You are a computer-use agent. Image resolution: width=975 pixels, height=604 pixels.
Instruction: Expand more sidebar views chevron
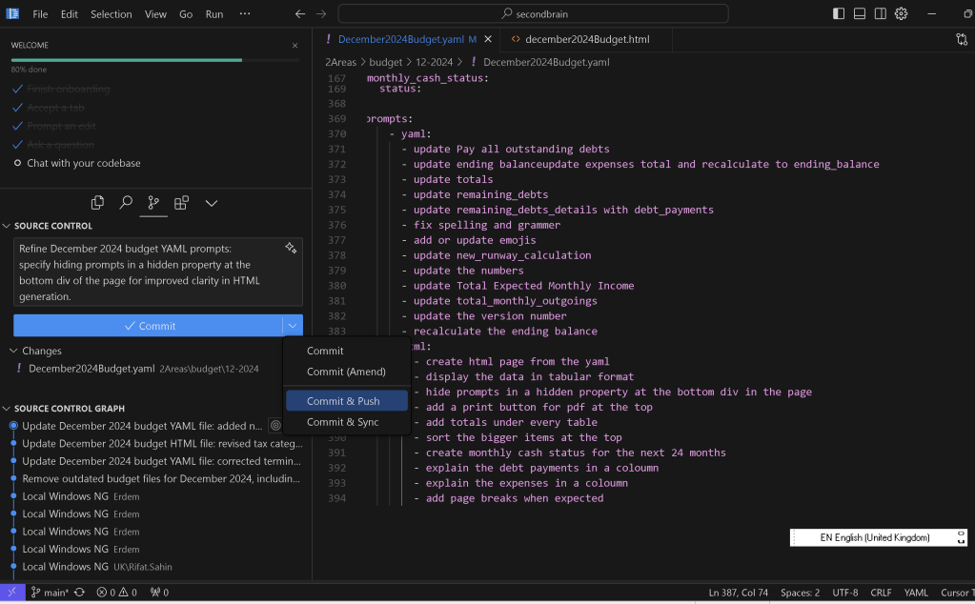(212, 203)
